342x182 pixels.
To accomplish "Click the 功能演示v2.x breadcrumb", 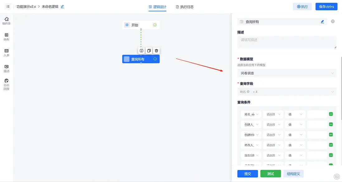I will coord(26,7).
